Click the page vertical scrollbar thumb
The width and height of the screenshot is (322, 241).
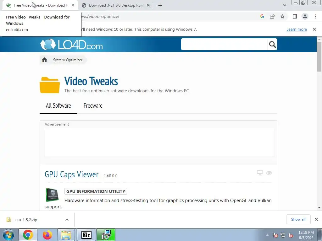coord(319,56)
